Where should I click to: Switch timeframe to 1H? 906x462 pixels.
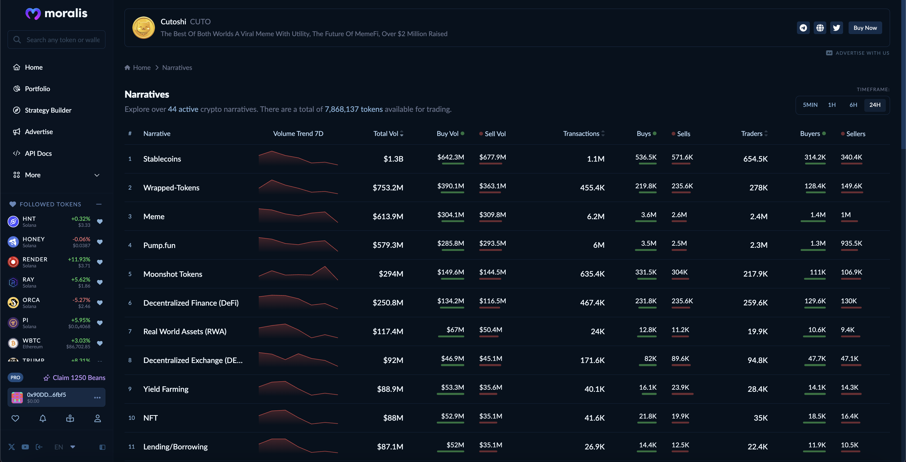point(832,105)
